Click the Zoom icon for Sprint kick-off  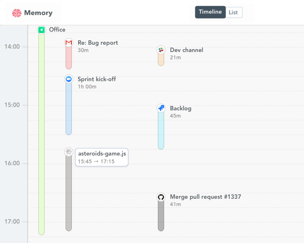coord(68,79)
